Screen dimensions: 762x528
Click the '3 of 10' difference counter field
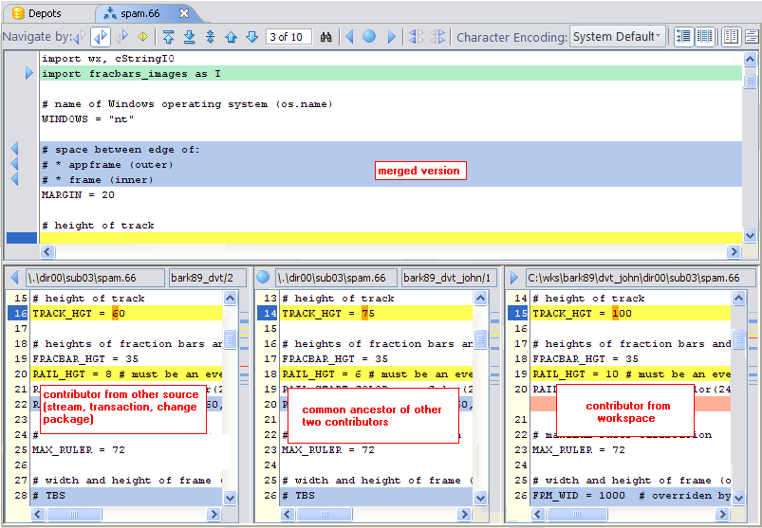(289, 37)
